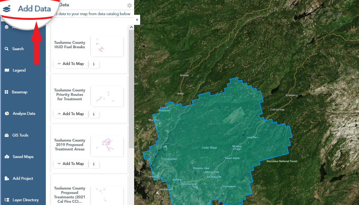Click the 2021 Cal Fire Proposed Treatments thumbnail

[107, 196]
